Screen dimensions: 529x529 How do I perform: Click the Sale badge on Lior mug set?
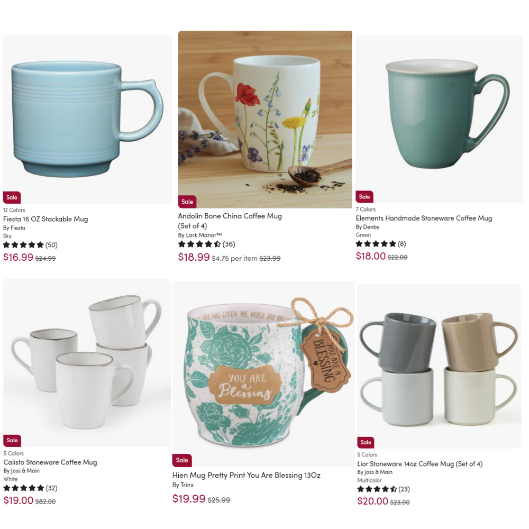[x=366, y=442]
